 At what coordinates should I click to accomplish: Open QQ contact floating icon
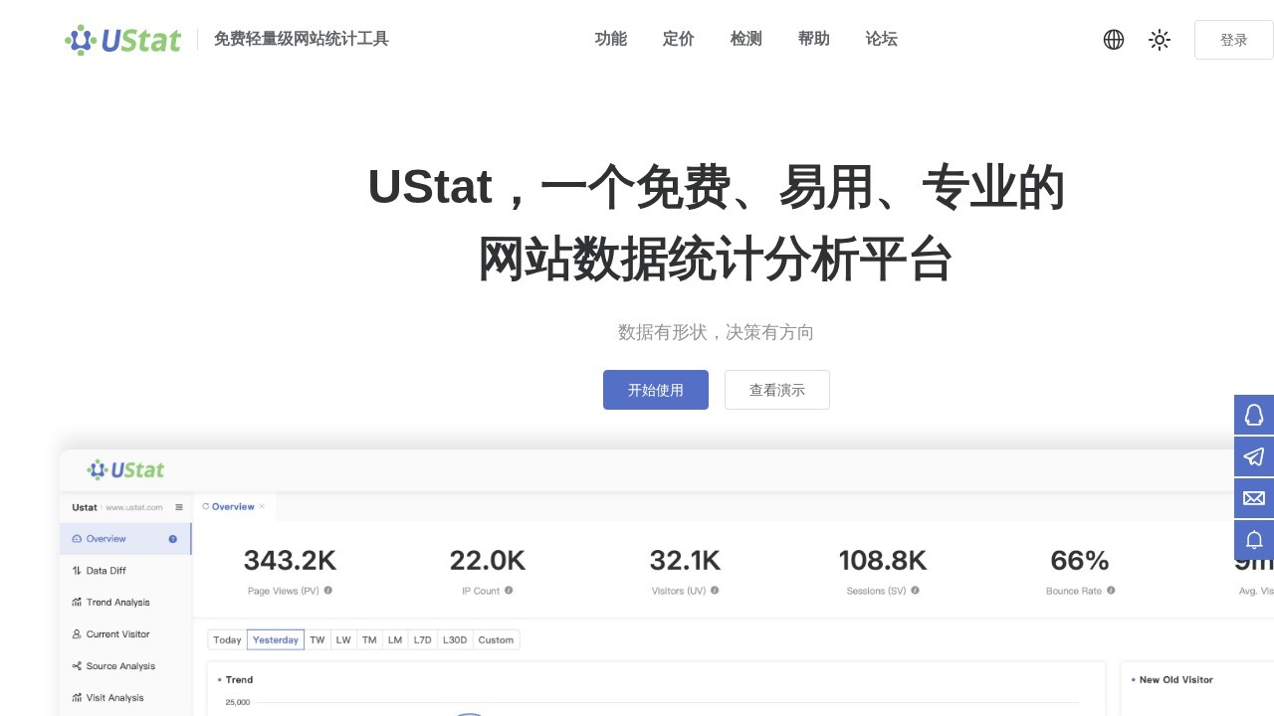pyautogui.click(x=1254, y=415)
